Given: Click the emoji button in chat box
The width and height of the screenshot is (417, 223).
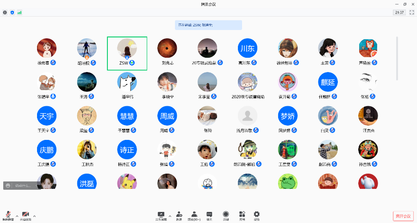Looking at the screenshot, I should click(8, 186).
